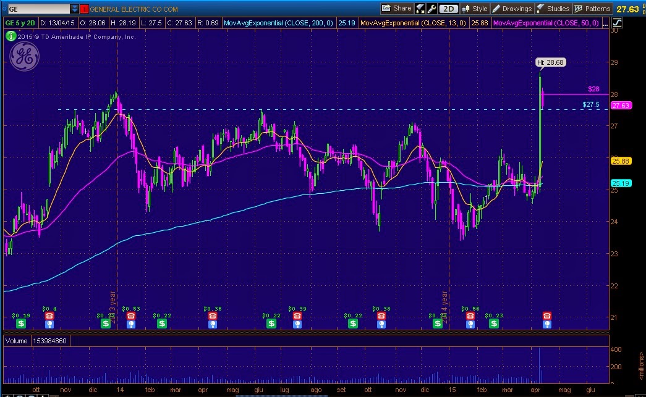Click the lightbulb icon under the $0.56 earnings

470,324
